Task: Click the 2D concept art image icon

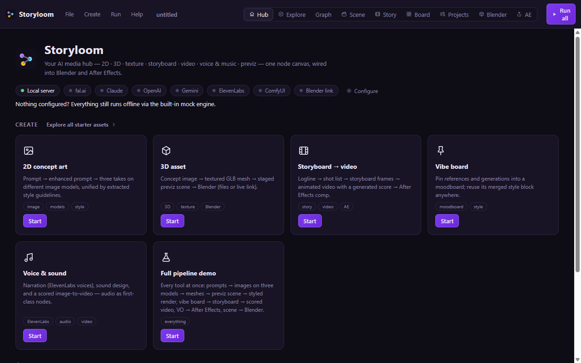Action: pyautogui.click(x=29, y=151)
